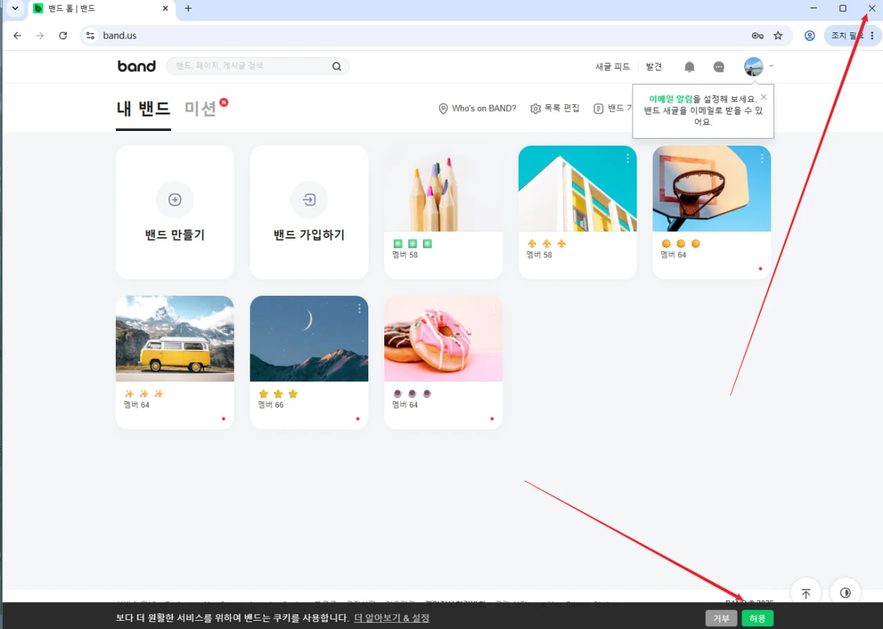
Task: Open Who's on BAND? link
Action: (477, 108)
